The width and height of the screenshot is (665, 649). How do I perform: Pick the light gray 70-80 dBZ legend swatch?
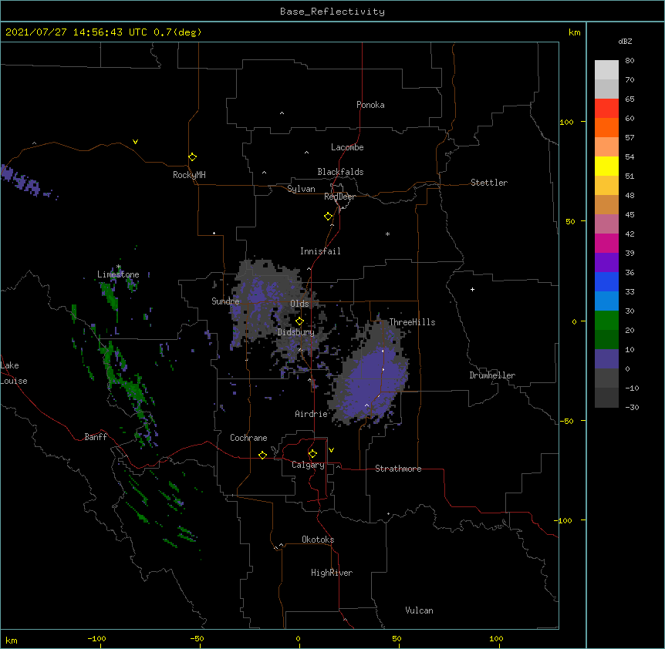(606, 70)
